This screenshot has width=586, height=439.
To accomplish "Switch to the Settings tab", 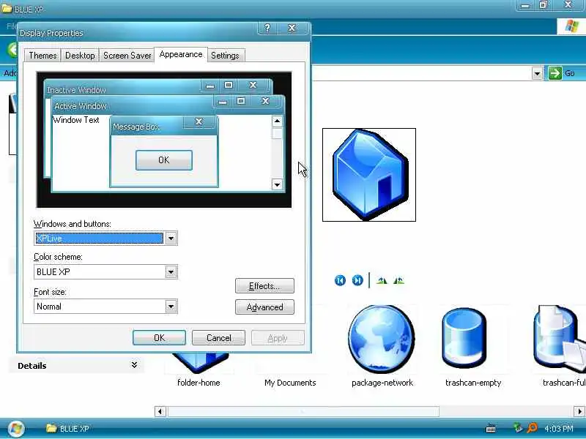I will 225,56.
